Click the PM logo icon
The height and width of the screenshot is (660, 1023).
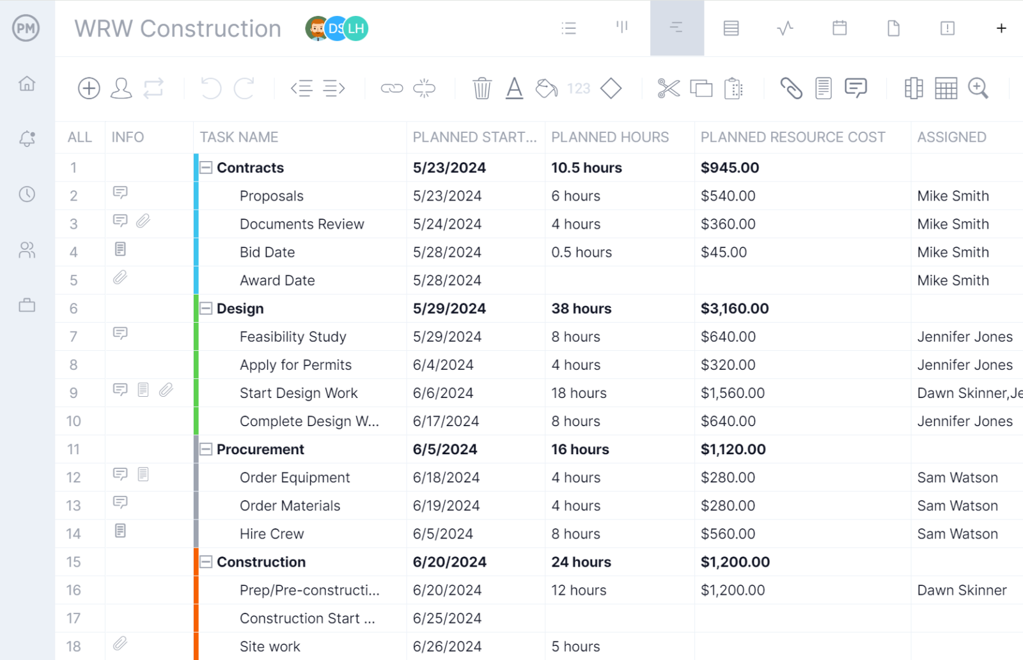[x=26, y=28]
